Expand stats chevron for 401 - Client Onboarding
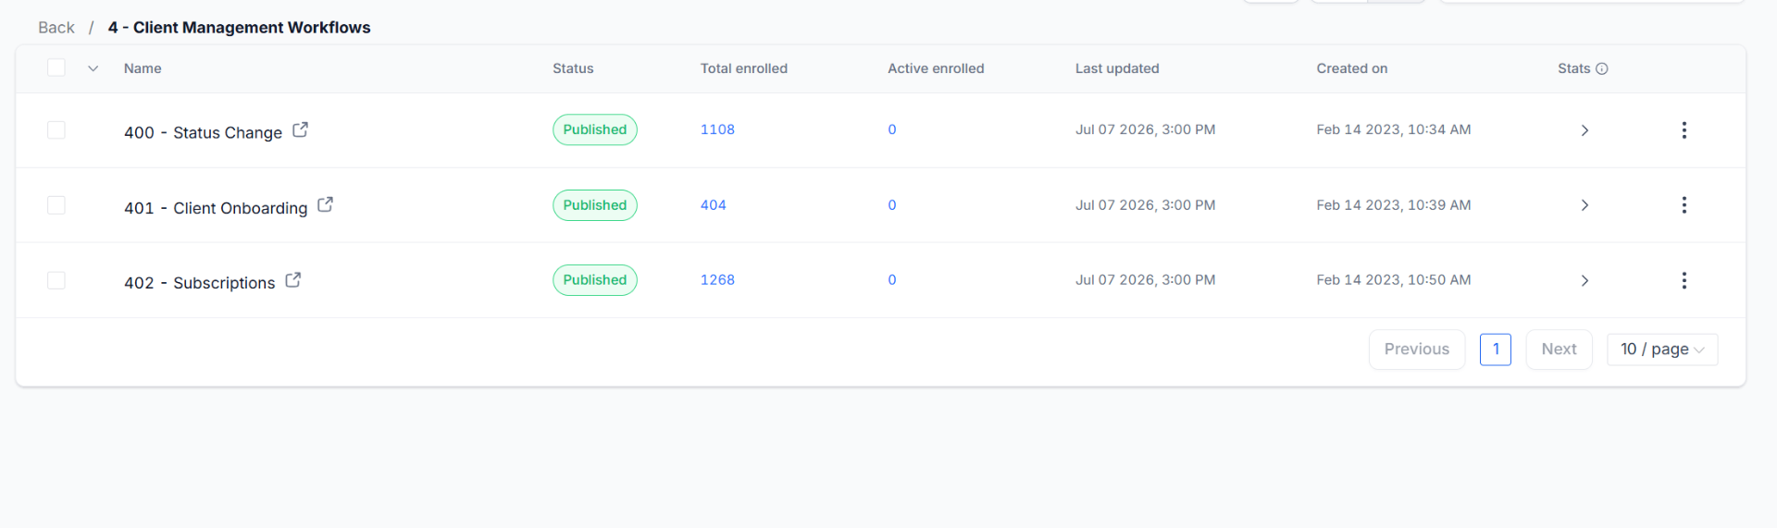This screenshot has width=1777, height=528. click(x=1584, y=205)
